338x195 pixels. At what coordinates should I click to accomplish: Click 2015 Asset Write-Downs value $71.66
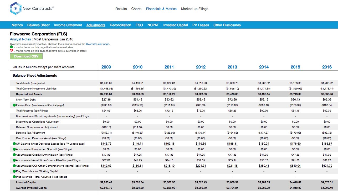295,160
